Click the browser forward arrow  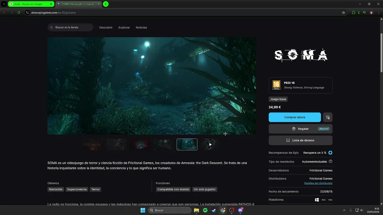(x=11, y=13)
